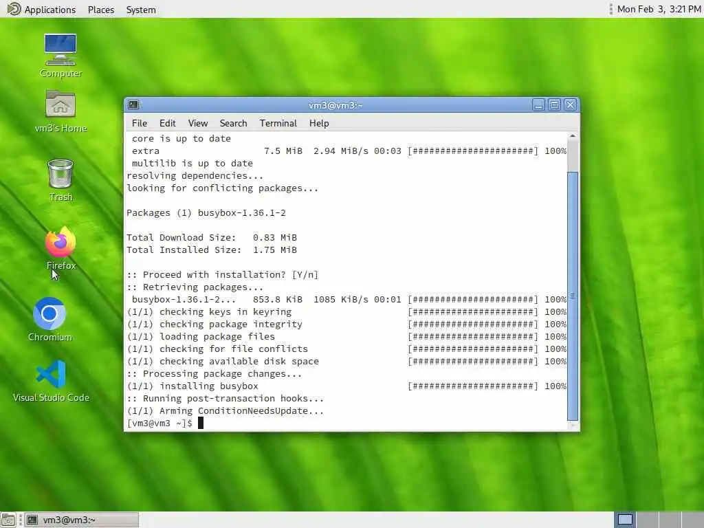
Task: Open the terminal Search menu
Action: pyautogui.click(x=233, y=123)
